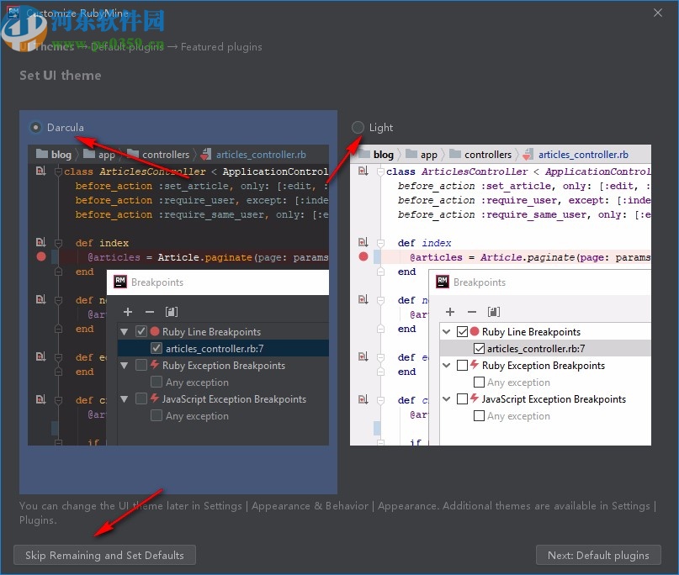
Task: Click articles_controller.rb file icon in Darcula preview
Action: point(206,155)
